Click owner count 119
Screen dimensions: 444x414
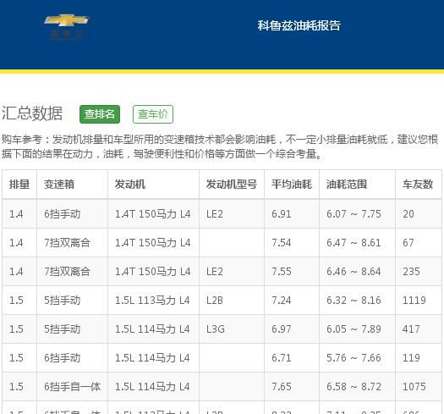[x=411, y=358]
